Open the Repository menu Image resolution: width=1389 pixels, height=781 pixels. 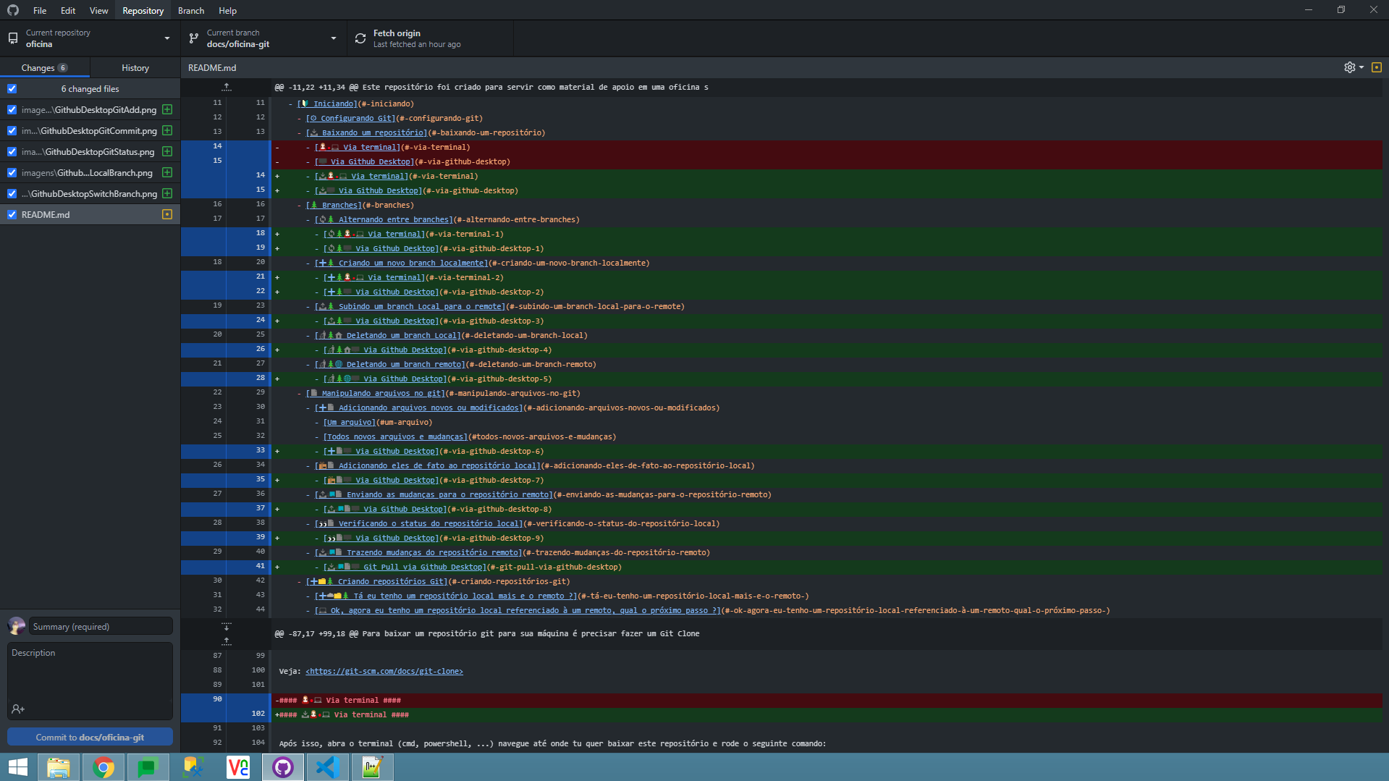pyautogui.click(x=143, y=10)
